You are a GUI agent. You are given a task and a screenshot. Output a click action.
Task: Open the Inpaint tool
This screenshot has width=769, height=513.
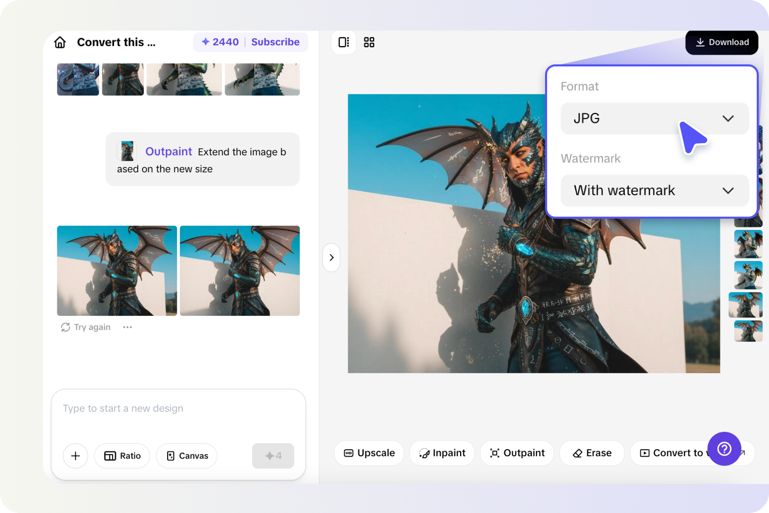tap(442, 453)
